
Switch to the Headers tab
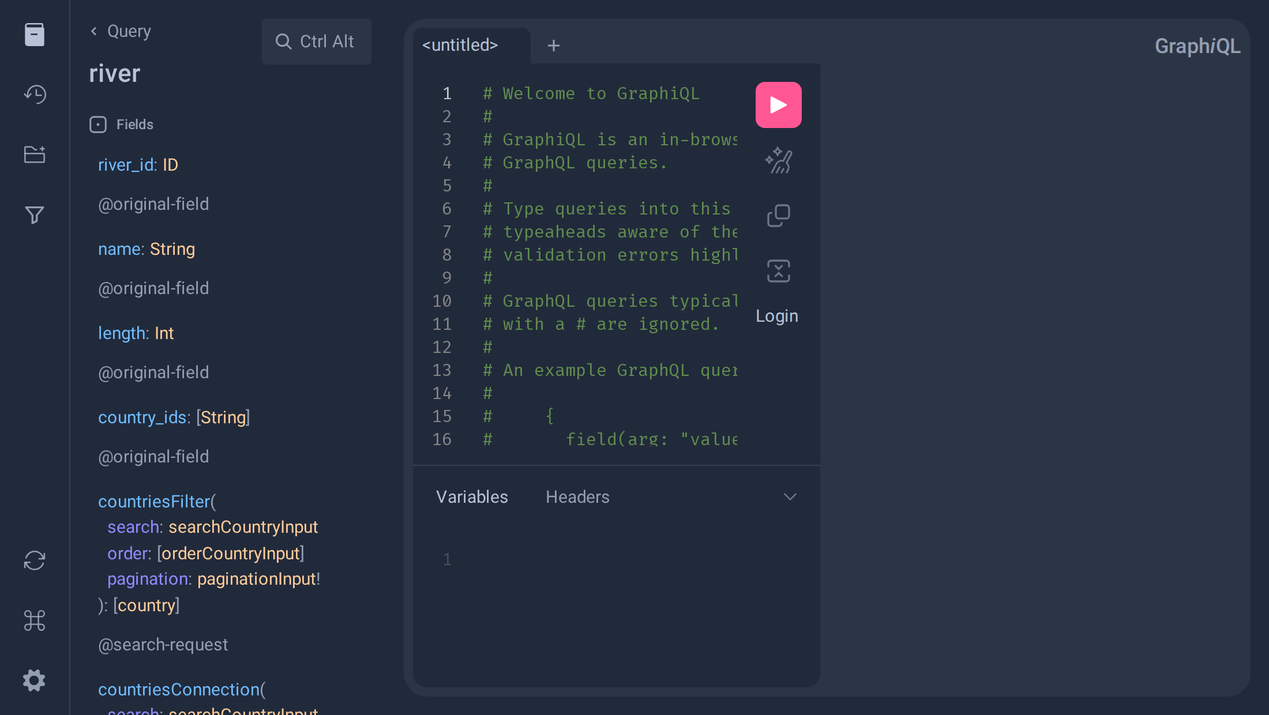(577, 497)
